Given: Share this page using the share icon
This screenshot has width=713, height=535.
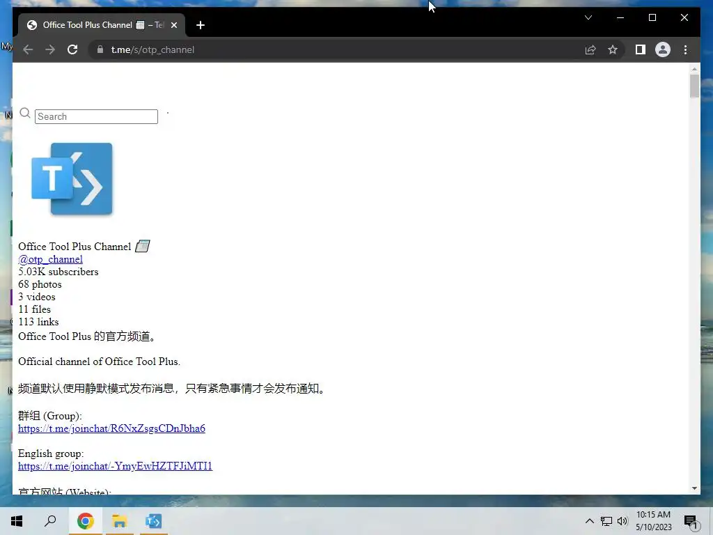Looking at the screenshot, I should tap(590, 49).
